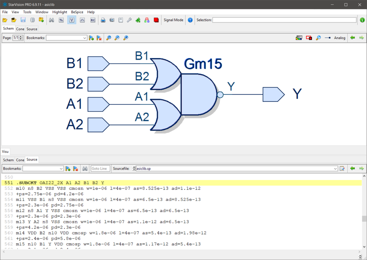Click the binoculars search icon in main toolbar
Image resolution: width=367 pixels, height=260 pixels.
point(52,20)
